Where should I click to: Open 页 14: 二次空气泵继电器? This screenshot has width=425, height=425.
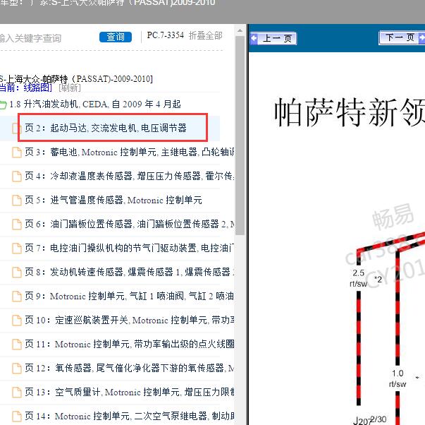pyautogui.click(x=130, y=416)
